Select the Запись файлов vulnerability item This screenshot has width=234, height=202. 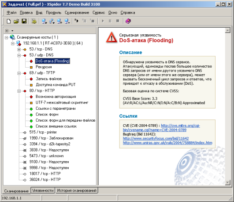coord(48,79)
